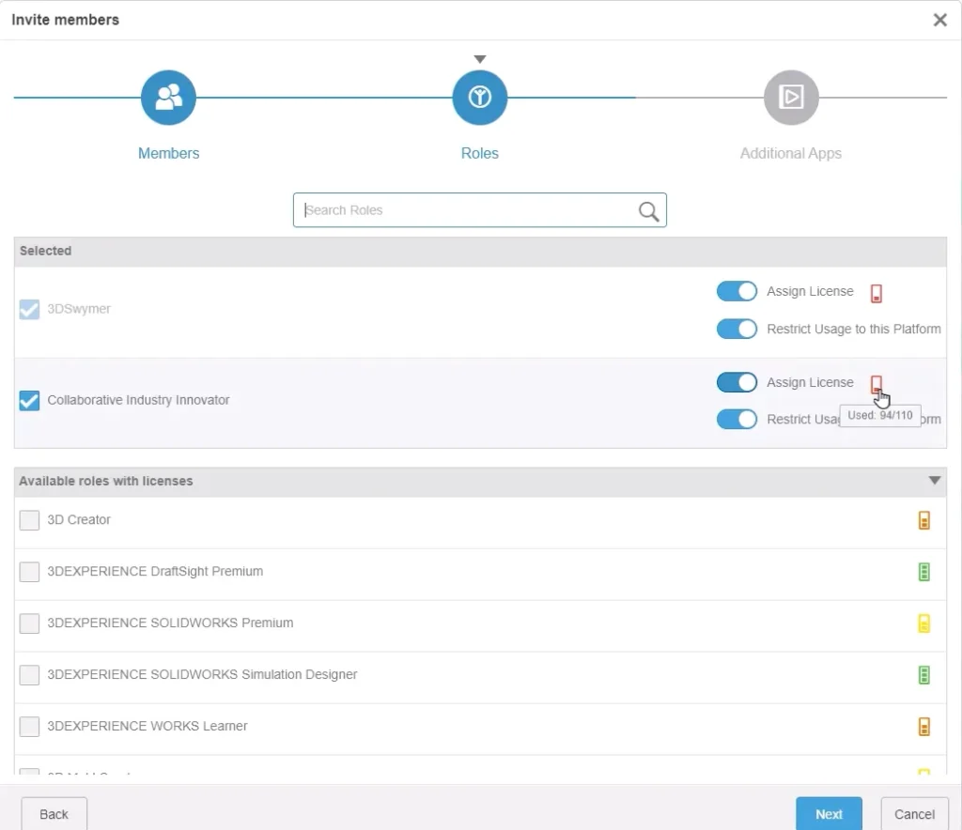The width and height of the screenshot is (962, 830).
Task: Toggle Assign License for Collaborative Industry Innovator
Action: (x=737, y=382)
